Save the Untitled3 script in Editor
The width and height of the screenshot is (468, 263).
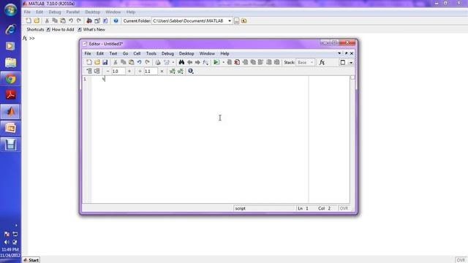[x=105, y=62]
